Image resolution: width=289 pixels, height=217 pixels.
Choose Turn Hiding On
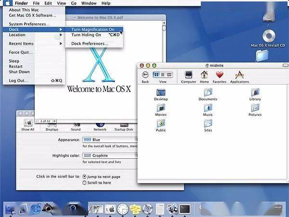pos(94,35)
